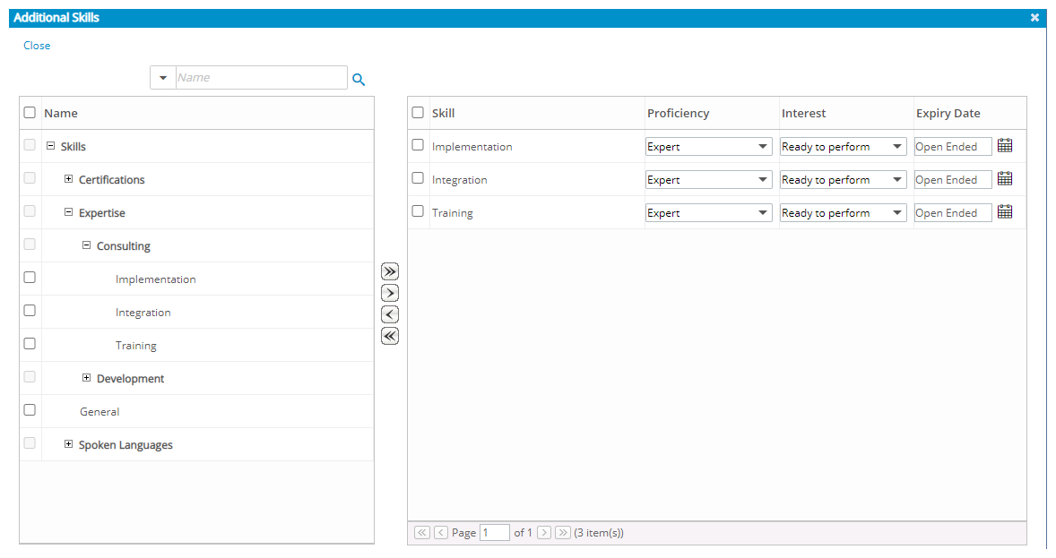The height and width of the screenshot is (558, 1056).
Task: Select General item in the skills tree
Action: 100,411
